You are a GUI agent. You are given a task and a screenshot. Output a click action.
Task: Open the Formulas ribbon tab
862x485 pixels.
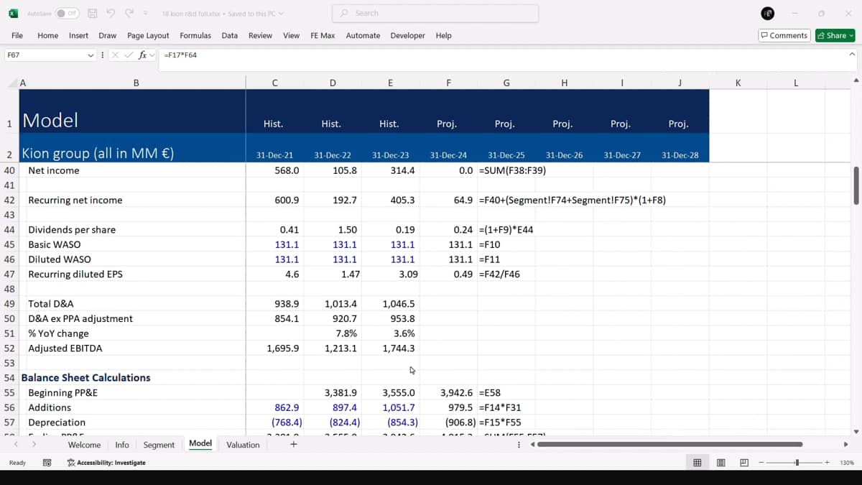coord(195,35)
